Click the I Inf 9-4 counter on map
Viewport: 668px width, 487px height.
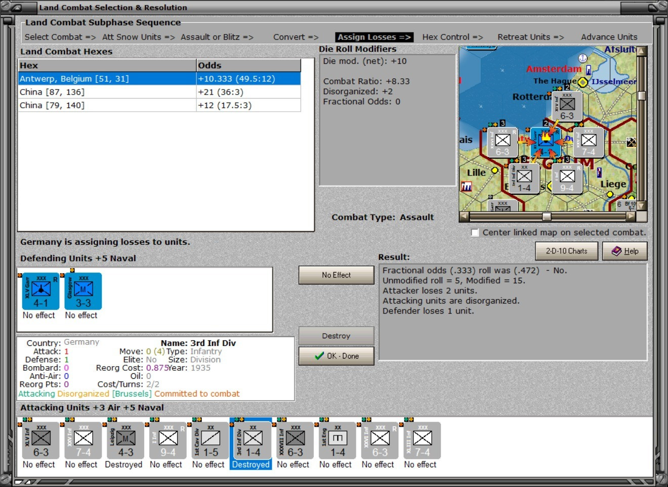567,179
